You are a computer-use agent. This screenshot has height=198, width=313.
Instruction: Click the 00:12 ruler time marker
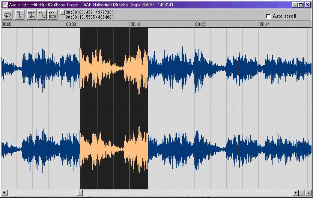(200, 24)
